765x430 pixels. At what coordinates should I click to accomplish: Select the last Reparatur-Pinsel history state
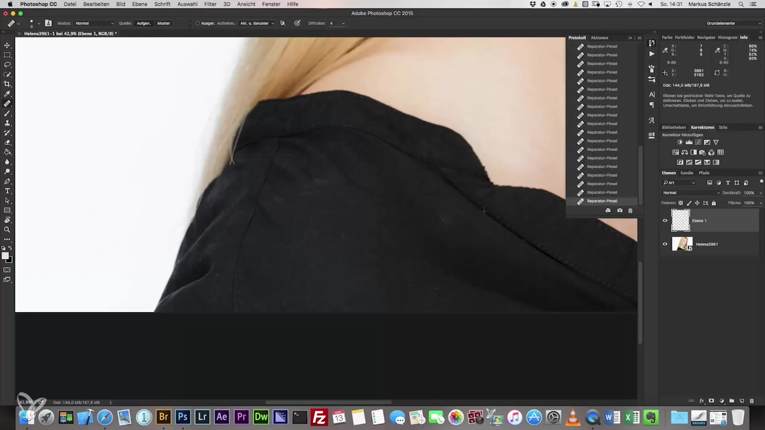click(602, 201)
